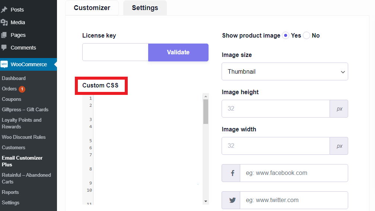375x211 pixels.
Task: Switch to the Settings tab
Action: 145,8
